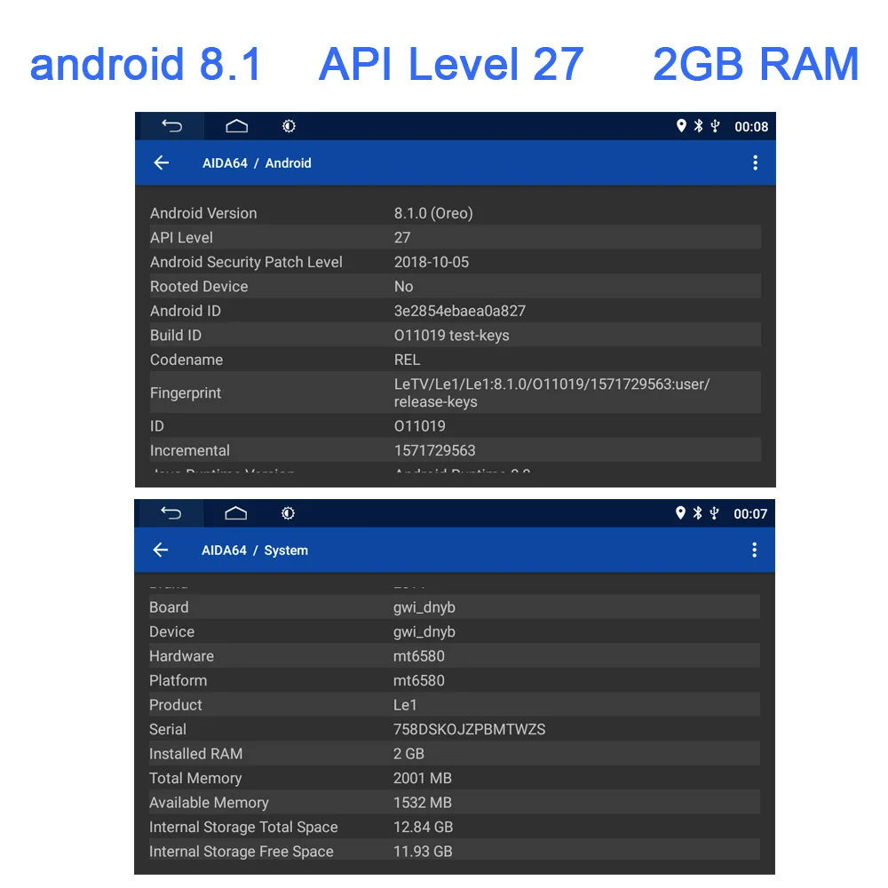Tap the 00:08 clock

[751, 127]
